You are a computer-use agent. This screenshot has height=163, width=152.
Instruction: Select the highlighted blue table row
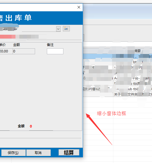117,57
